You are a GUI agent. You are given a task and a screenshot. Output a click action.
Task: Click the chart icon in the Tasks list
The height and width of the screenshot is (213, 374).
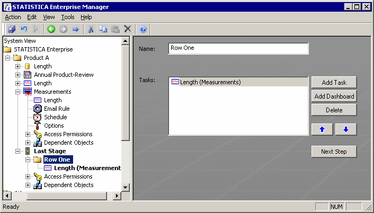click(175, 82)
